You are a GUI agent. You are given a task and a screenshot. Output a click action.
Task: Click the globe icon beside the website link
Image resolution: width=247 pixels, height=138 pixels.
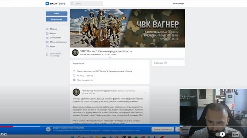tap(74, 80)
